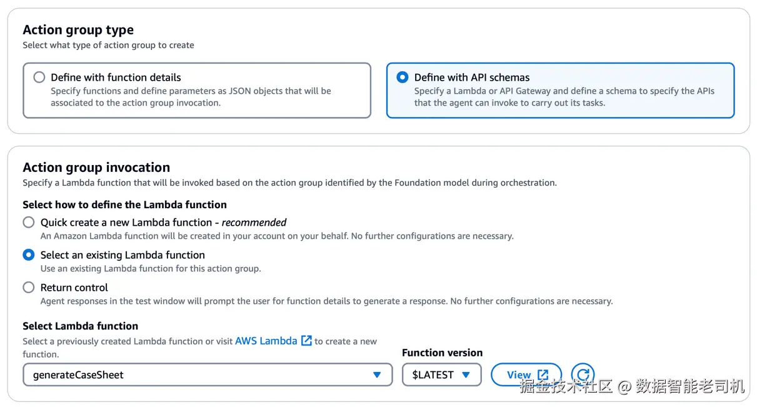This screenshot has height=407, width=757.
Task: Open the AWS Lambda link
Action: 266,341
